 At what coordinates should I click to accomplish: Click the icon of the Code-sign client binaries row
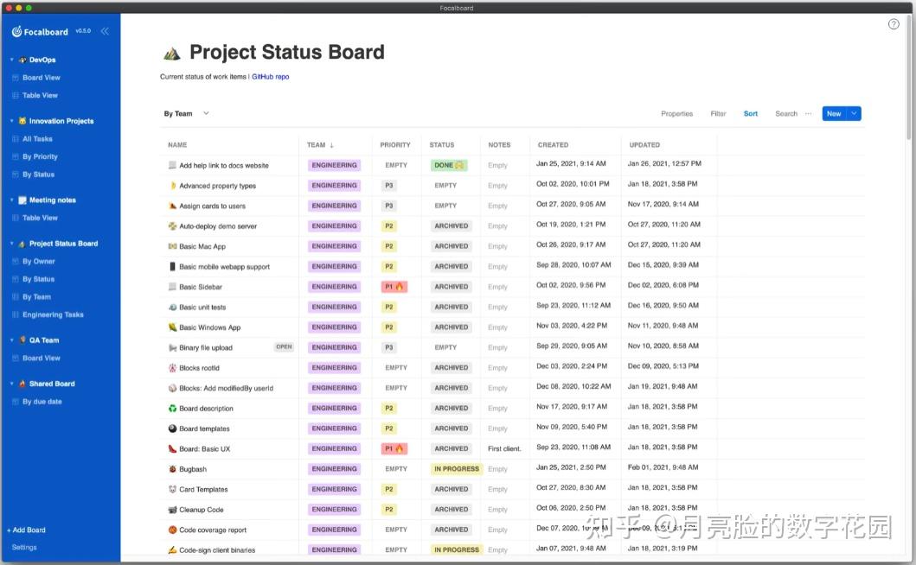click(172, 549)
